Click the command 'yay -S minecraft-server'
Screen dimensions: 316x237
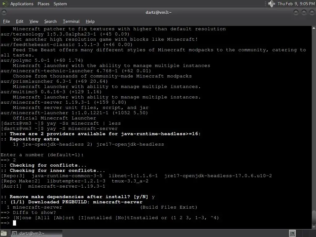(x=82, y=129)
